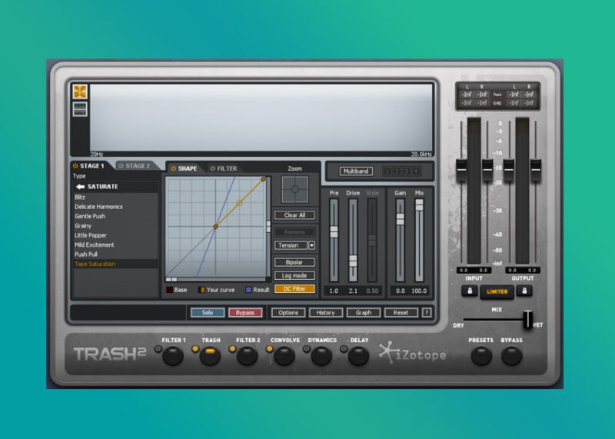Select the Blitz preset
This screenshot has width=615, height=439.
(116, 197)
